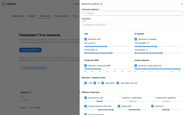Close the template edit panel

coord(182,4)
